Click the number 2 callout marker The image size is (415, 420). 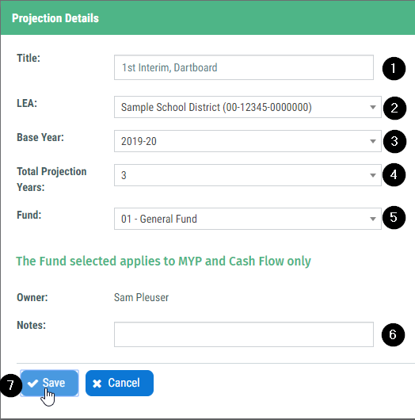pyautogui.click(x=394, y=109)
